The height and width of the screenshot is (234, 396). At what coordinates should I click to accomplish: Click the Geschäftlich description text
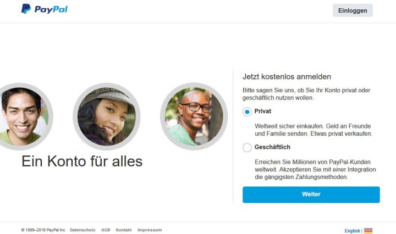315,169
